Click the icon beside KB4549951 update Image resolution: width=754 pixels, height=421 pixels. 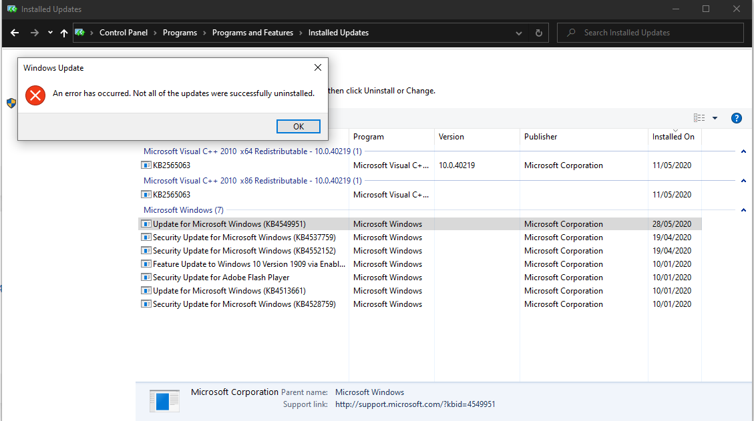tap(146, 224)
